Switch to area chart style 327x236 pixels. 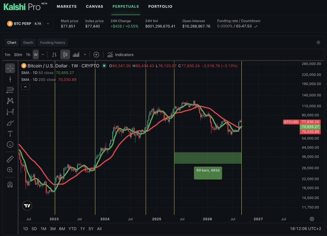click(76, 55)
